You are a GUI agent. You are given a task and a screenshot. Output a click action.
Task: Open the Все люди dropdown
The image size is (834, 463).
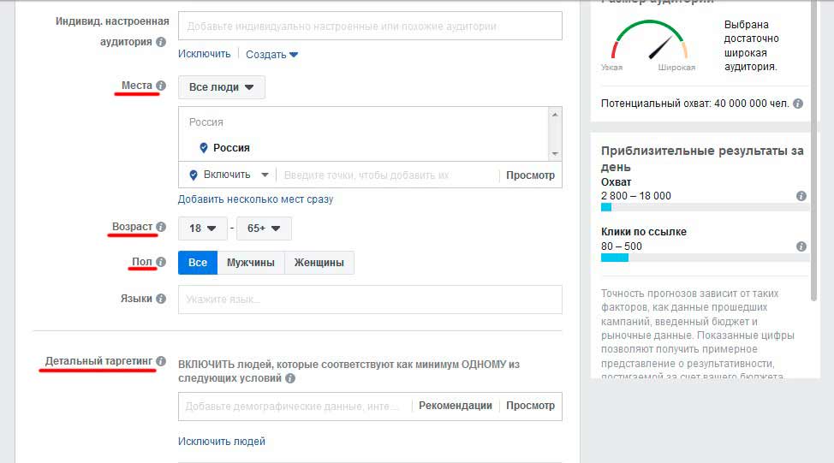pyautogui.click(x=221, y=87)
